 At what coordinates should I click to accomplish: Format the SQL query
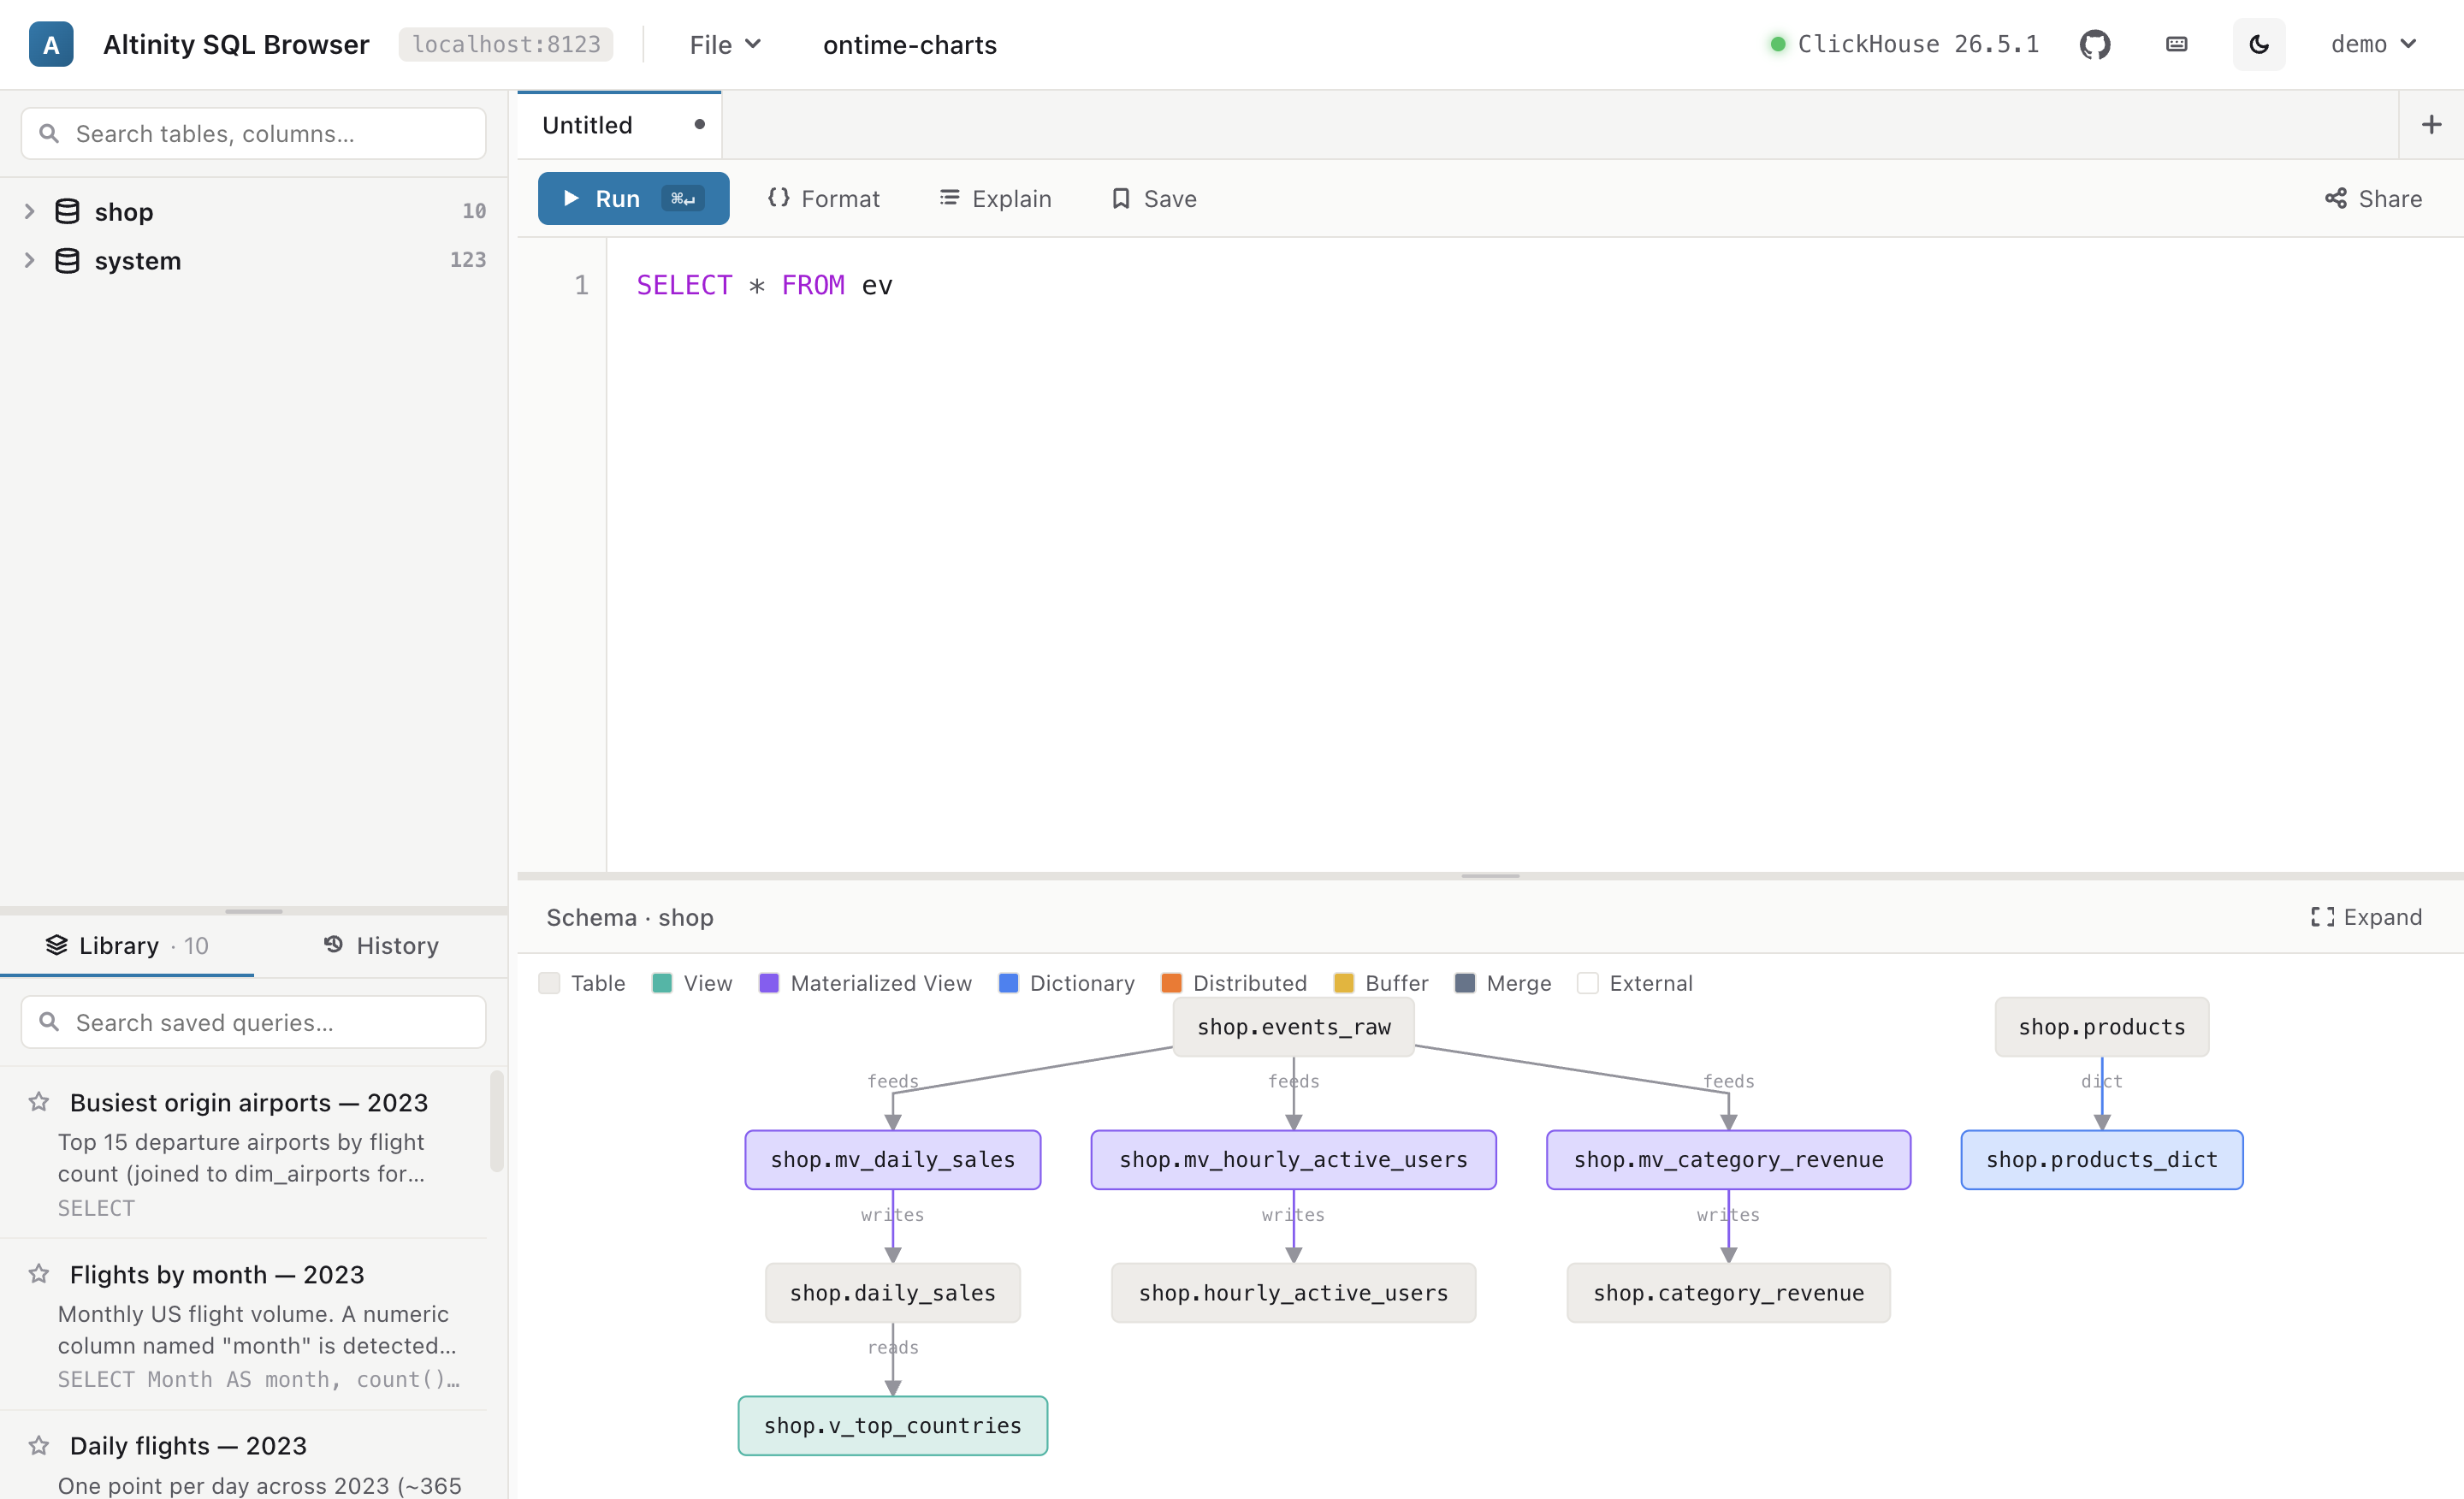pos(823,198)
